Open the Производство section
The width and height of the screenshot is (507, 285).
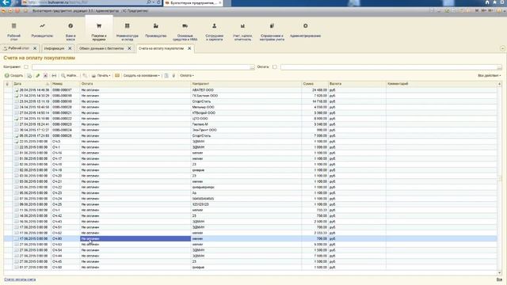tap(155, 31)
